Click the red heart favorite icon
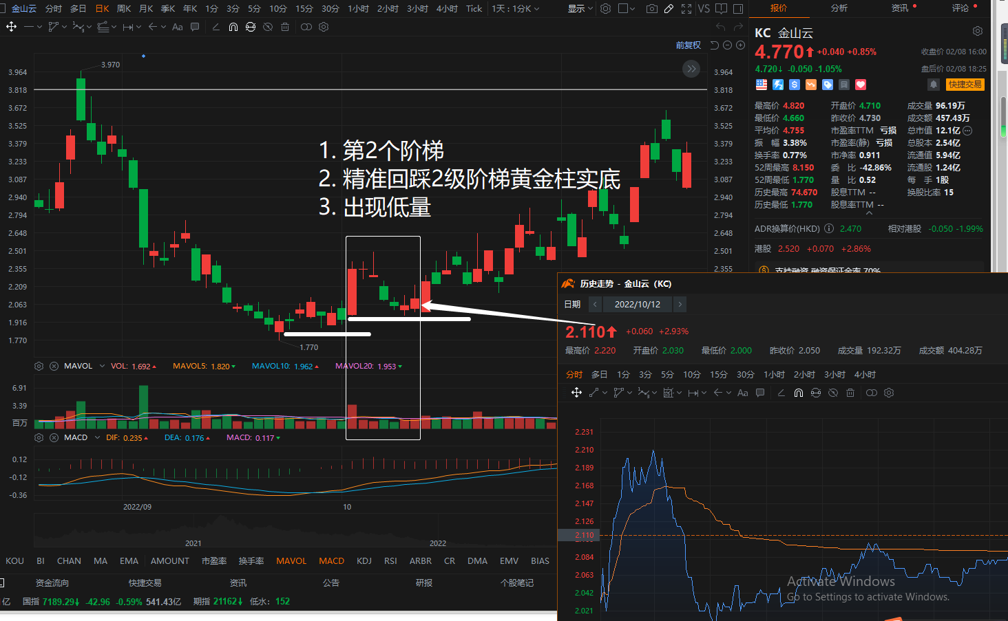The width and height of the screenshot is (1008, 621). 861,85
